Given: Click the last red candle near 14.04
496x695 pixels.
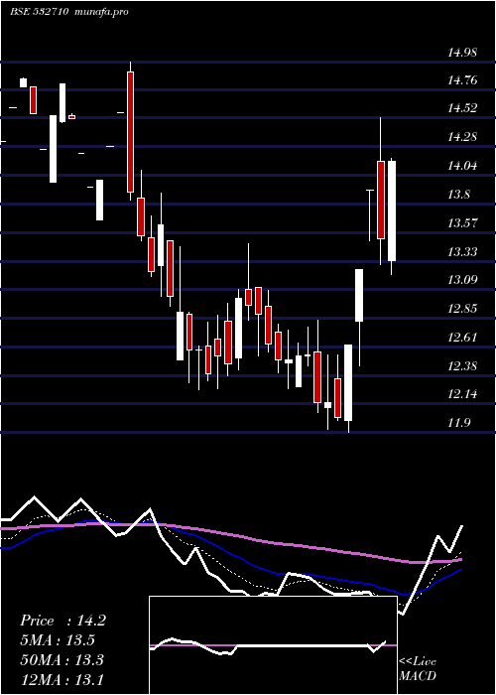Looking at the screenshot, I should tap(380, 200).
